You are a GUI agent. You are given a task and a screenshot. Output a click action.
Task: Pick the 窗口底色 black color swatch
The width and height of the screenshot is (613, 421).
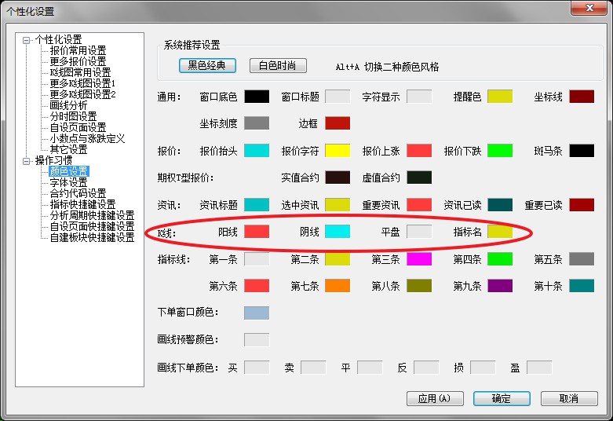tap(257, 97)
